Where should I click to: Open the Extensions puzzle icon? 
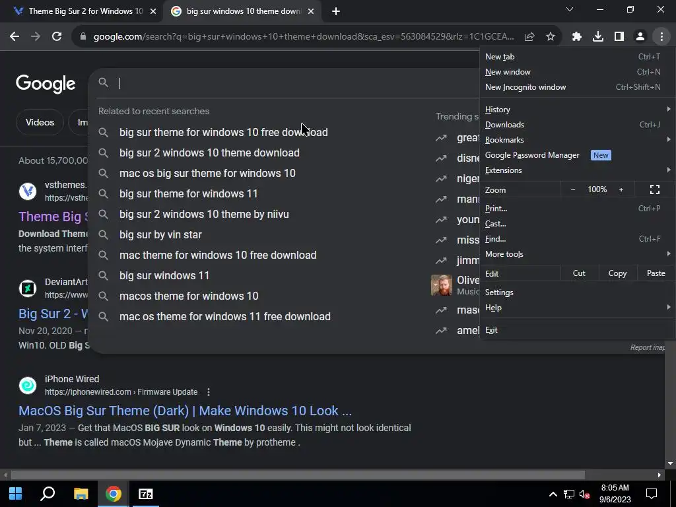(x=577, y=37)
